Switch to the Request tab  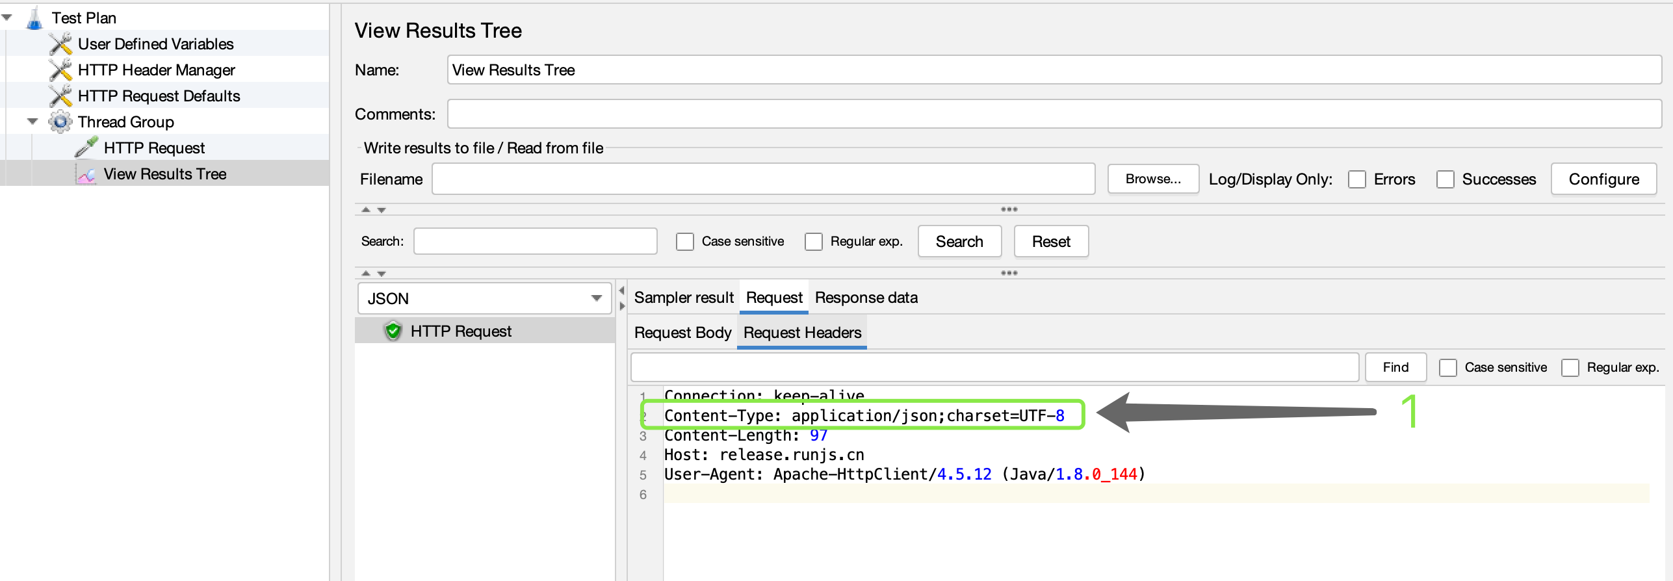(774, 298)
